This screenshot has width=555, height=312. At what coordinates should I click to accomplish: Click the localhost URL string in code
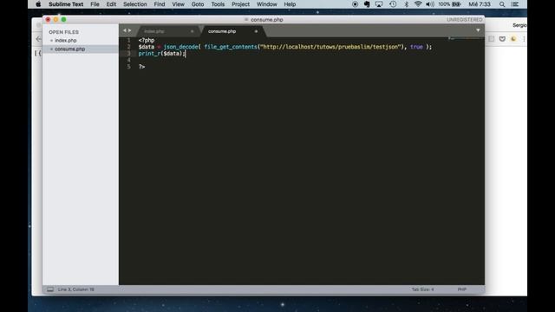(x=331, y=47)
